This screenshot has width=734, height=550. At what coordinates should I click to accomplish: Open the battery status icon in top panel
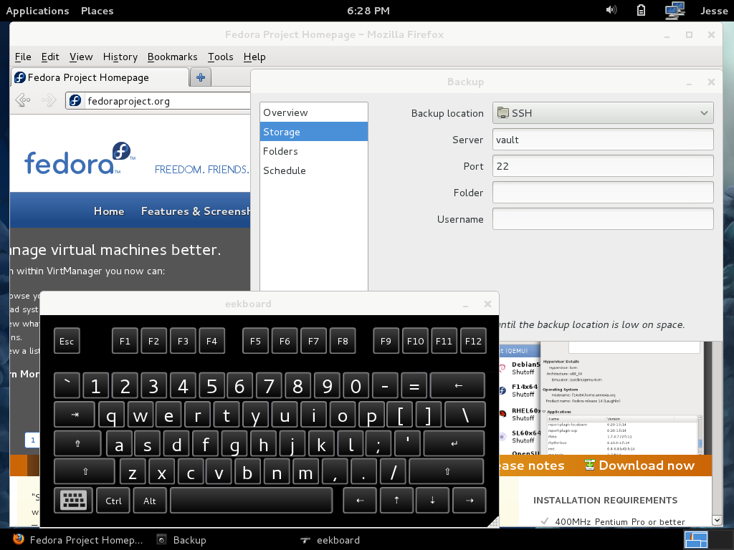[641, 10]
